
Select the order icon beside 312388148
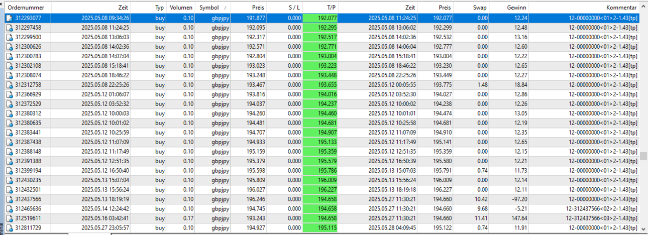[x=9, y=151]
